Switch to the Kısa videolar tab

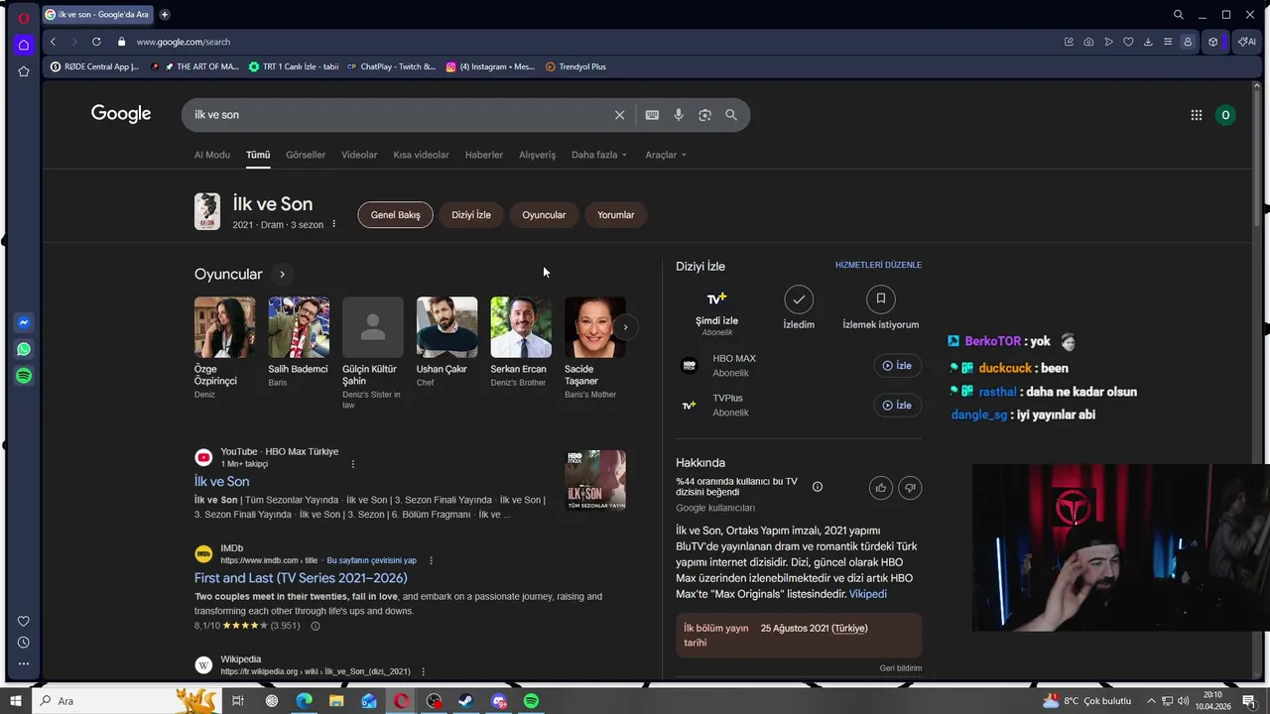coord(421,155)
